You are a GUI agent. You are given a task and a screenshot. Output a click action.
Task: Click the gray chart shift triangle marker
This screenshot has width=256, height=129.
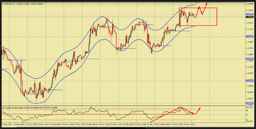pyautogui.click(x=197, y=3)
